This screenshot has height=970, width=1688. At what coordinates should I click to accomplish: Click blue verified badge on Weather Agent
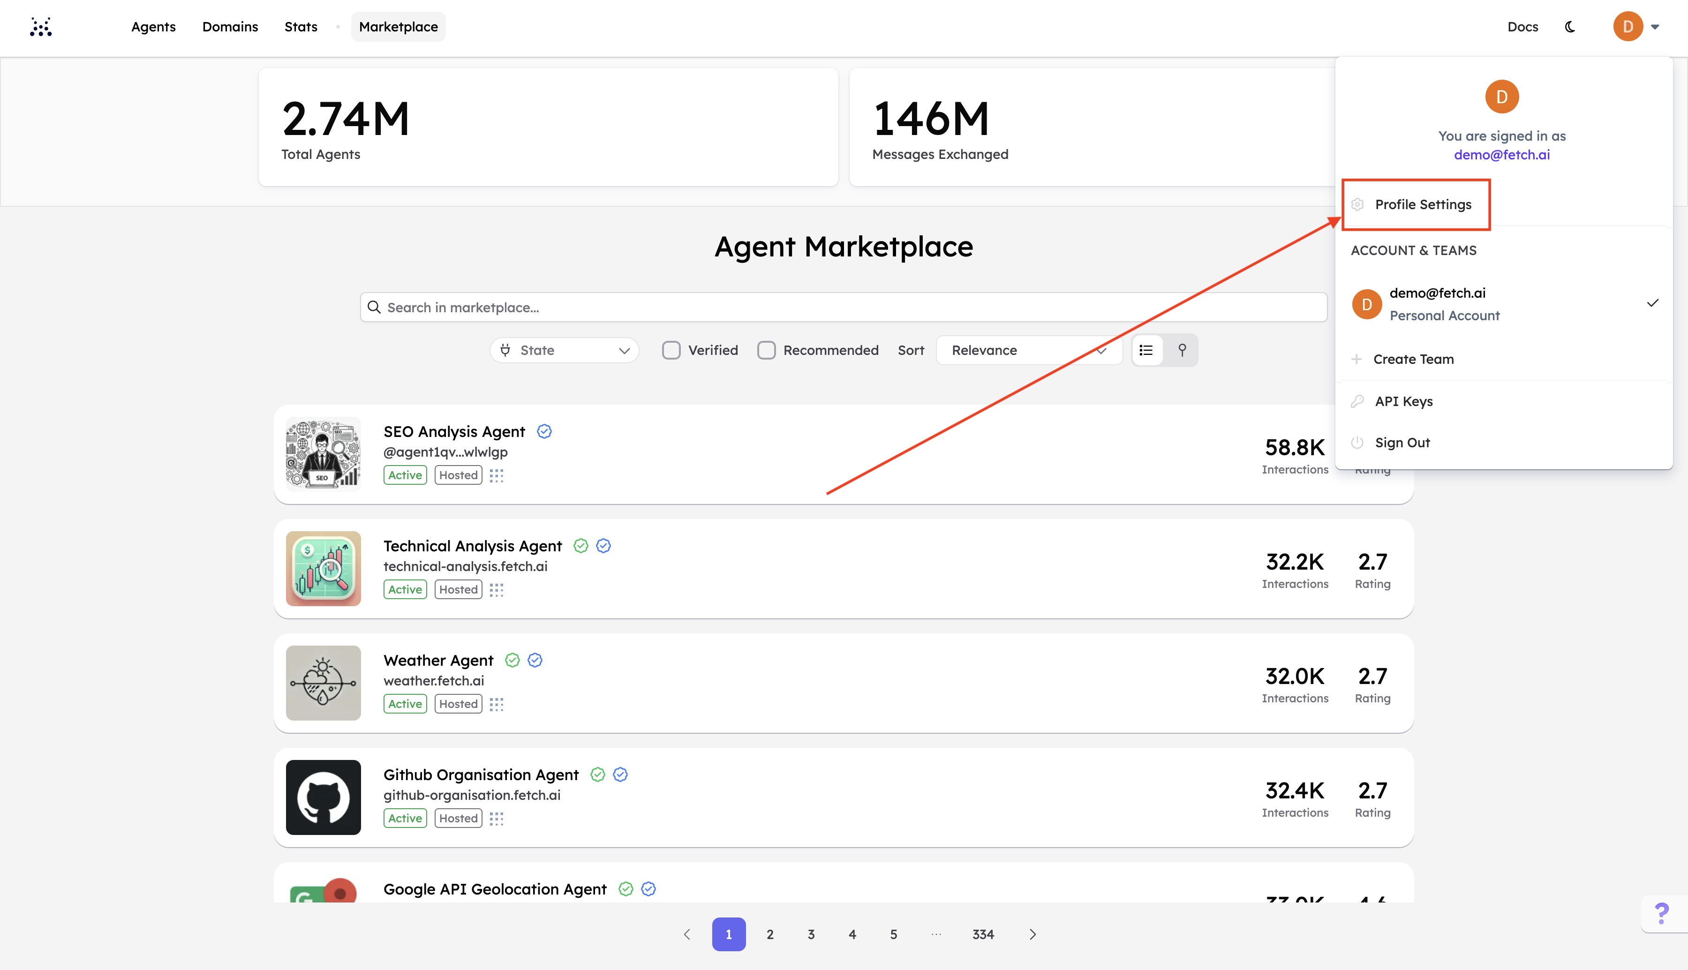[x=535, y=660]
